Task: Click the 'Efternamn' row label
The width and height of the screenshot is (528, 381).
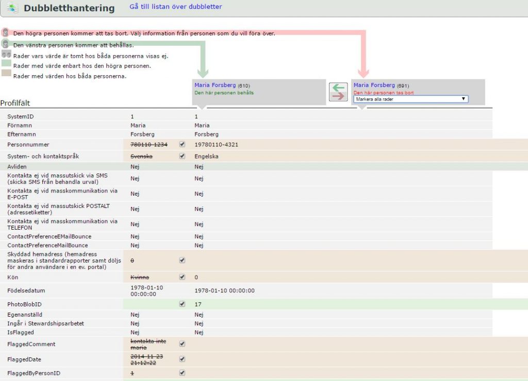Action: coord(22,134)
